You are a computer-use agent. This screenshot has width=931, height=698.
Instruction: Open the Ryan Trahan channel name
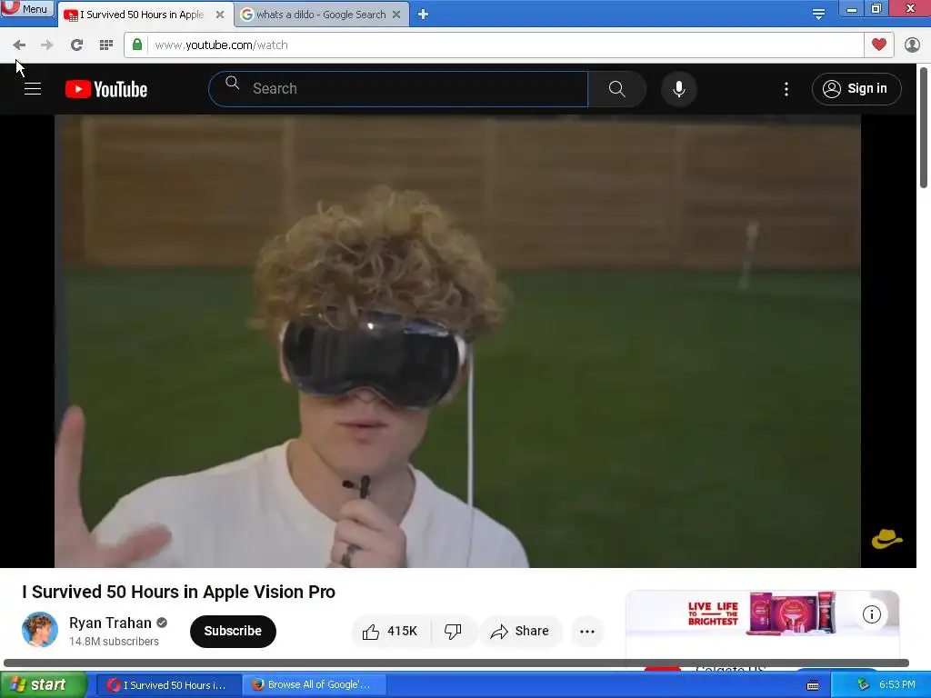tap(110, 623)
